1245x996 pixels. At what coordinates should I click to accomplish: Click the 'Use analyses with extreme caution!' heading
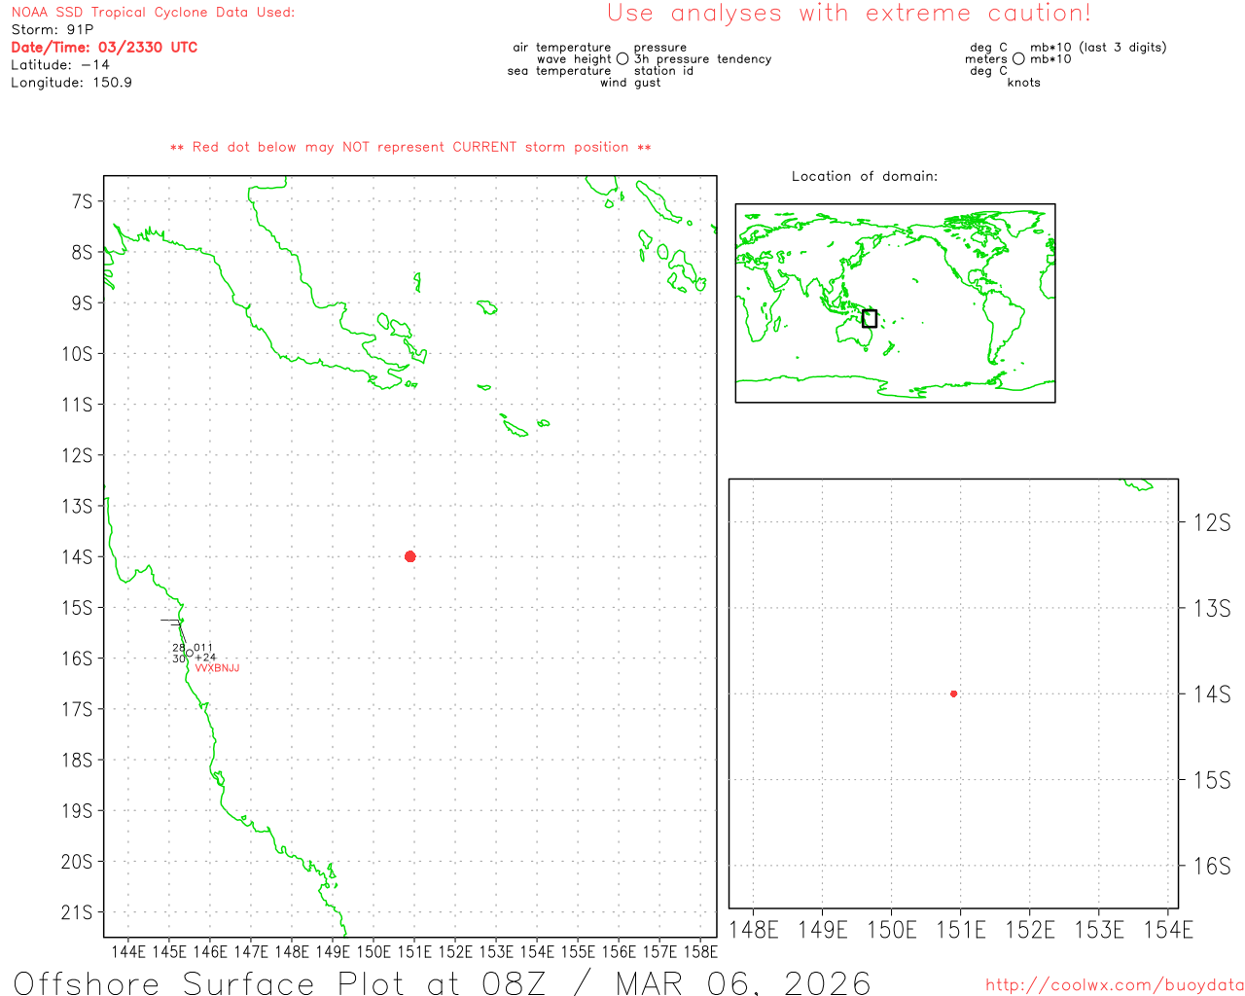[848, 14]
